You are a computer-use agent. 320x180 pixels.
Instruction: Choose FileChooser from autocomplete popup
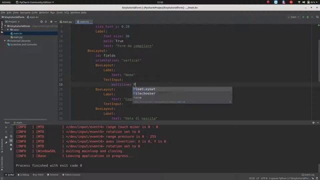coord(182,93)
